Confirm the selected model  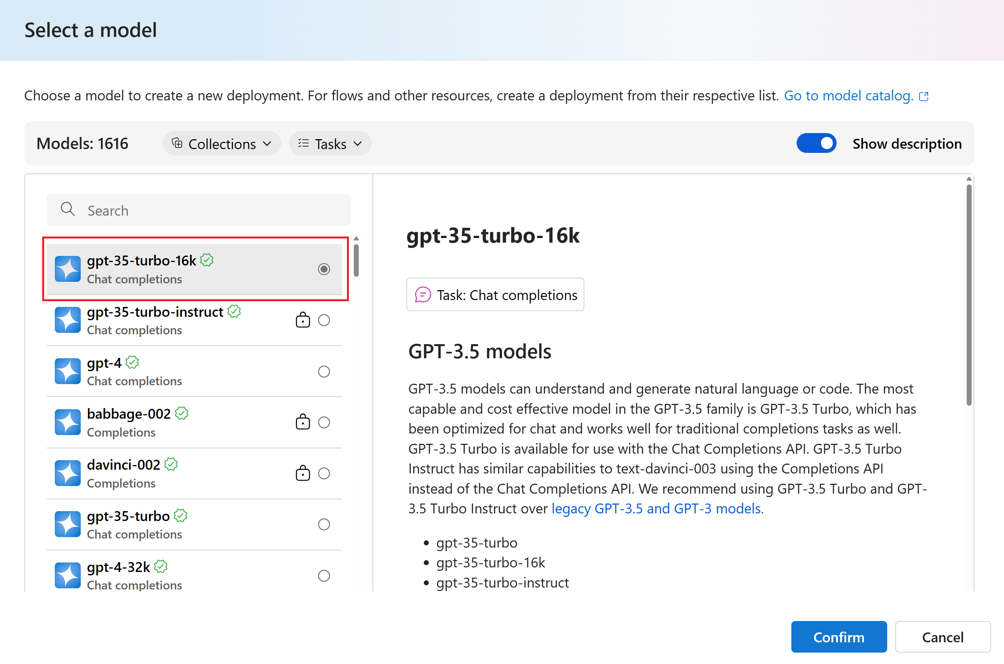point(839,637)
